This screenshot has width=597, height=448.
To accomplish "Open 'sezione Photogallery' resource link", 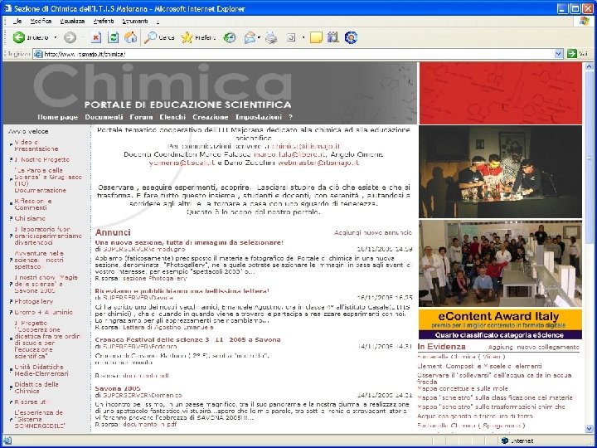I will click(155, 278).
